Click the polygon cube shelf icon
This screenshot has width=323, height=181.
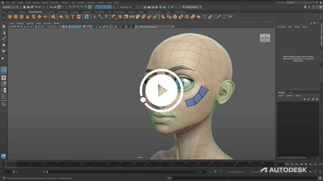(16, 17)
